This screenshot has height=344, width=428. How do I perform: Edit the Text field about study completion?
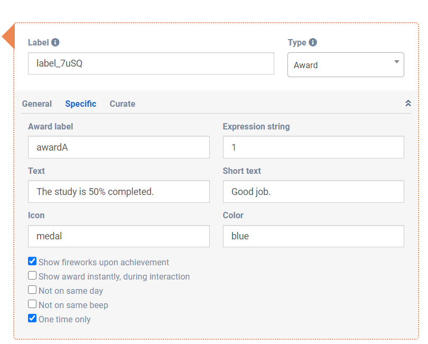118,192
